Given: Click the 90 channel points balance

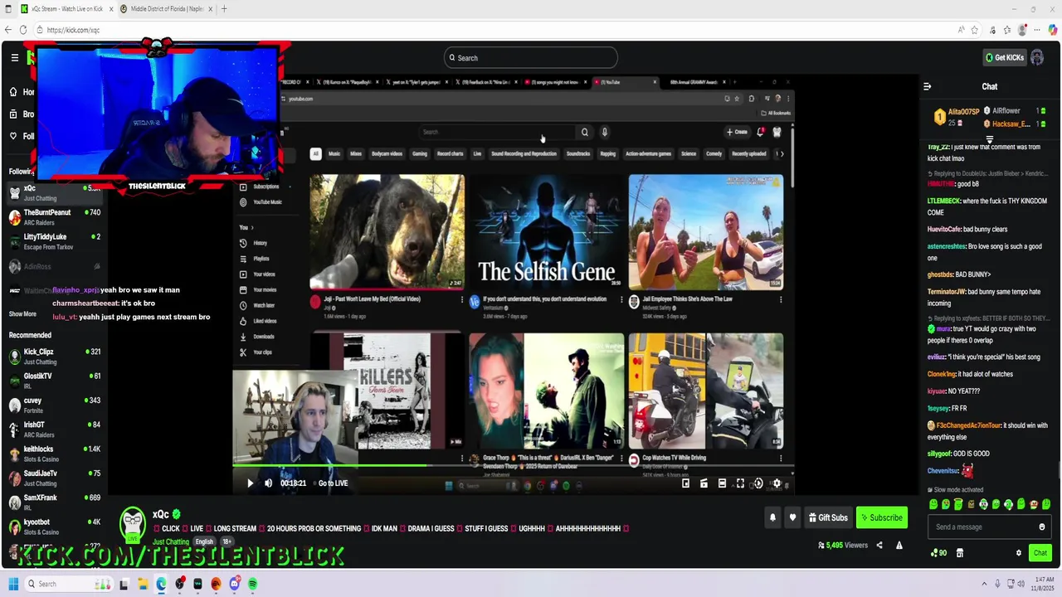Looking at the screenshot, I should (x=939, y=553).
